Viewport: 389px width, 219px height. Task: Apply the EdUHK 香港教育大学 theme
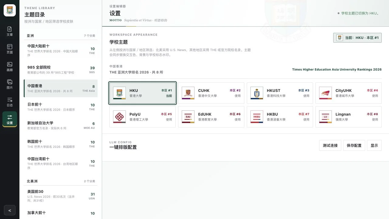(211, 117)
